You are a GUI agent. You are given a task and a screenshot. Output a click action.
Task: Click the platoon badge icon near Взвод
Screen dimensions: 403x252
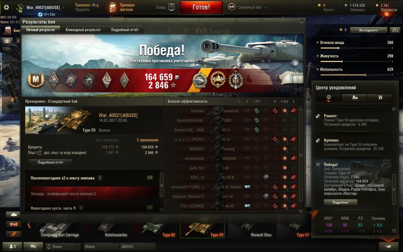[x=172, y=7]
